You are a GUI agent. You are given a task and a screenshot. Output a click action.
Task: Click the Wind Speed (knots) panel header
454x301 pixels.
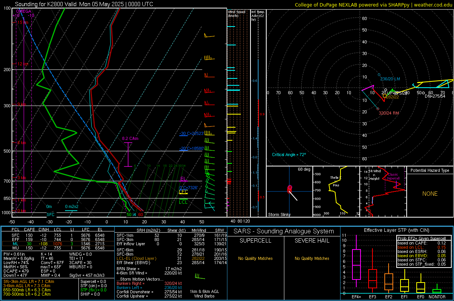237,14
